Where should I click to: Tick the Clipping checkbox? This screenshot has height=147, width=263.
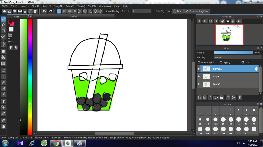point(221,63)
